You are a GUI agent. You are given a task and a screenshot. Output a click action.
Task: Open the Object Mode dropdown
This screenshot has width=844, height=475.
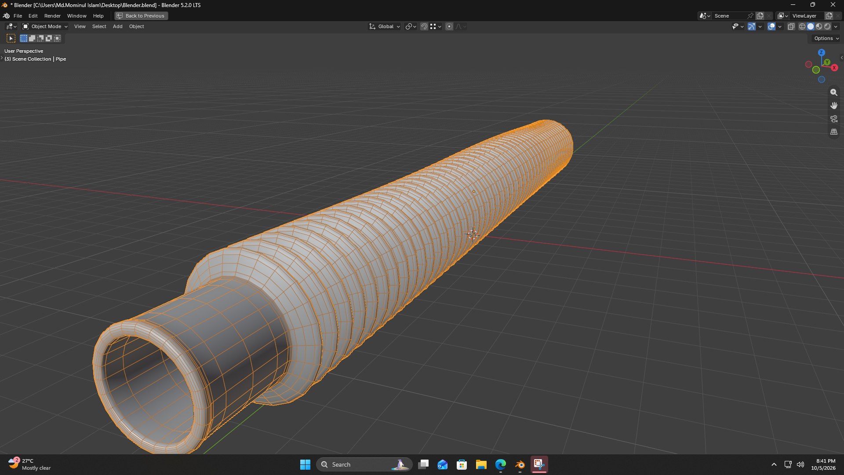click(x=45, y=26)
